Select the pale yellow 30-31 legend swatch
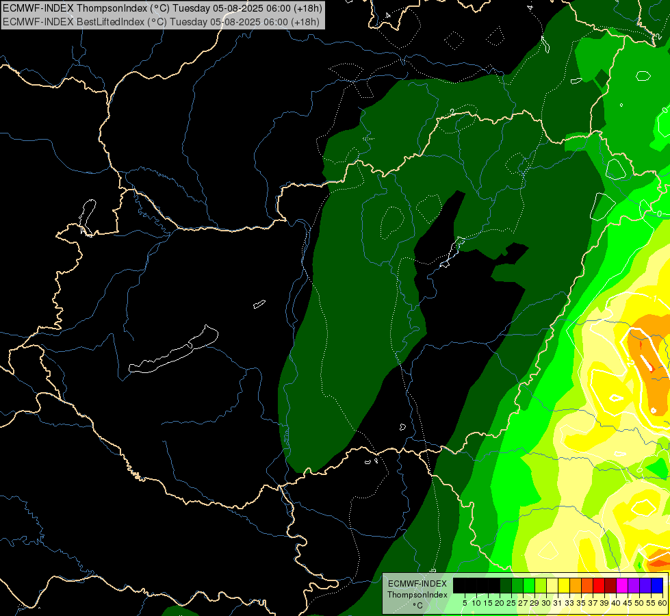Screen dimensions: 670x616 [x=552, y=585]
